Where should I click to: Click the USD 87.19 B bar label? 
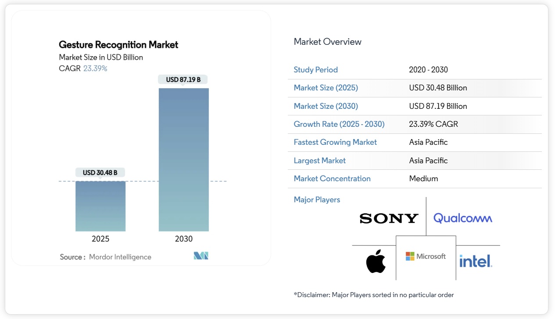coord(183,80)
